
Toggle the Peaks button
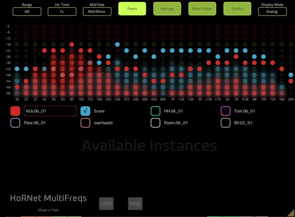(x=132, y=9)
